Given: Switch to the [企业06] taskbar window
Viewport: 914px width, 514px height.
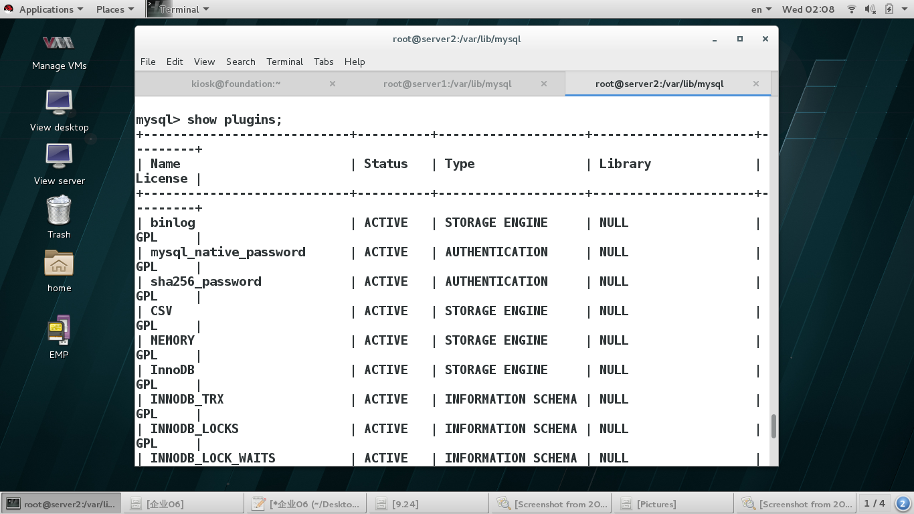Looking at the screenshot, I should (183, 503).
